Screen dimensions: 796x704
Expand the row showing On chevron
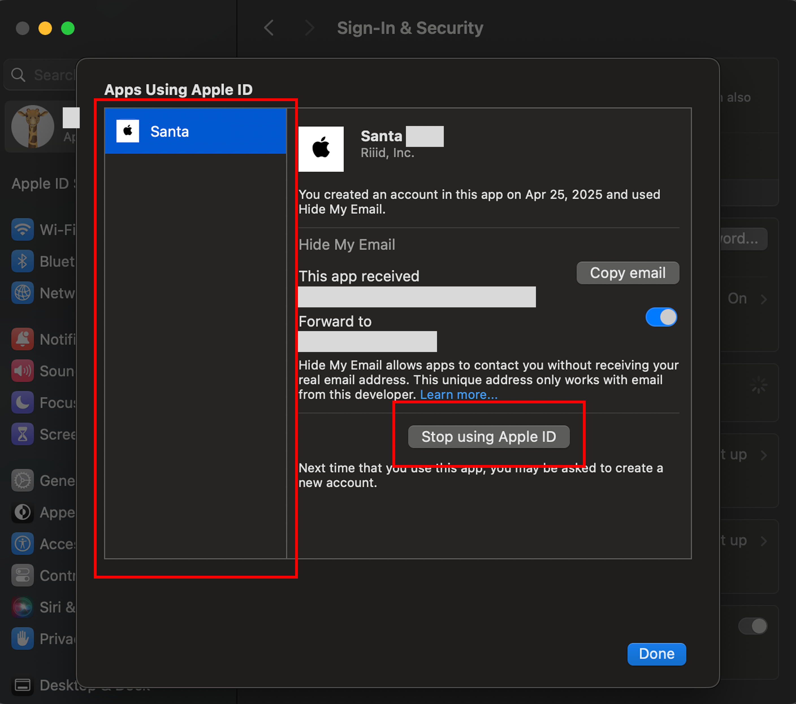pyautogui.click(x=764, y=299)
